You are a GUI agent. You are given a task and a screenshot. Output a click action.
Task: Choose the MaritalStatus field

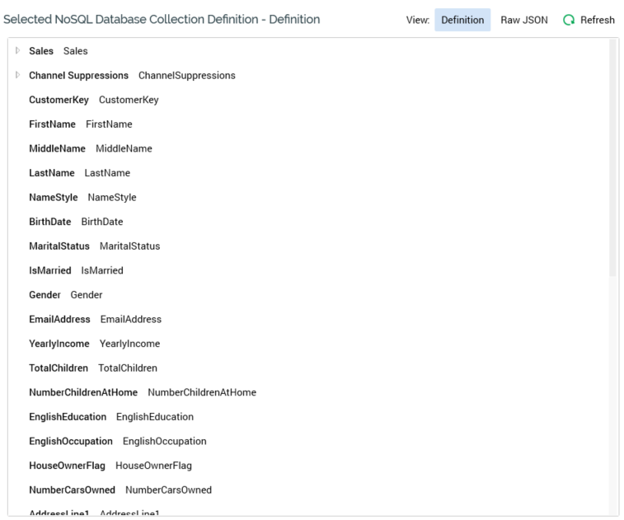(x=59, y=246)
